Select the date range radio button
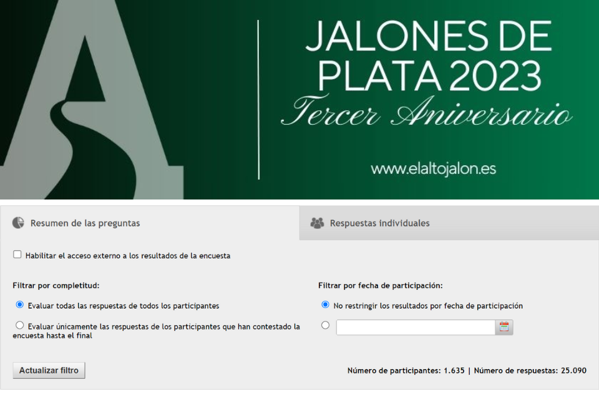Image resolution: width=599 pixels, height=399 pixels. point(325,325)
